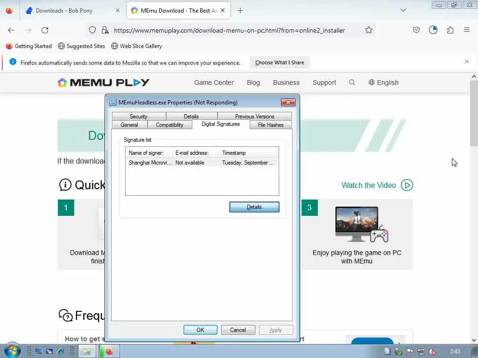Open the Suggested Sites bookmark
Screen dimensions: 478x358
(x=81, y=46)
